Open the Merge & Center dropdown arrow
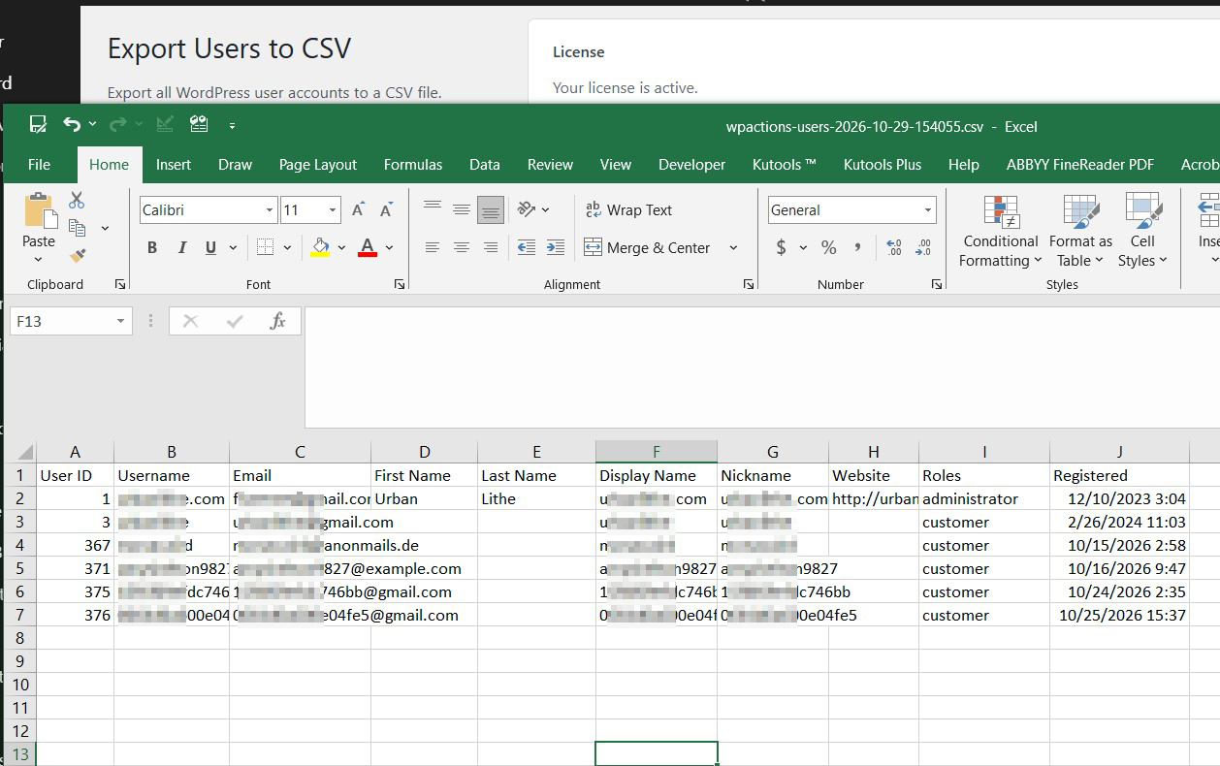This screenshot has height=766, width=1220. [x=733, y=248]
